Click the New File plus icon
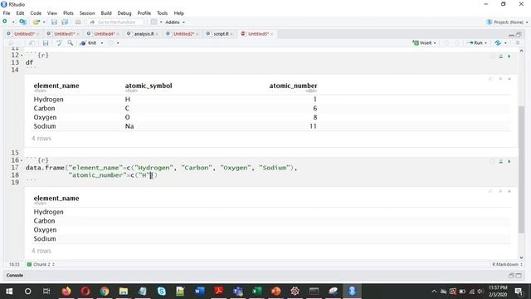The height and width of the screenshot is (299, 531). [x=5, y=22]
